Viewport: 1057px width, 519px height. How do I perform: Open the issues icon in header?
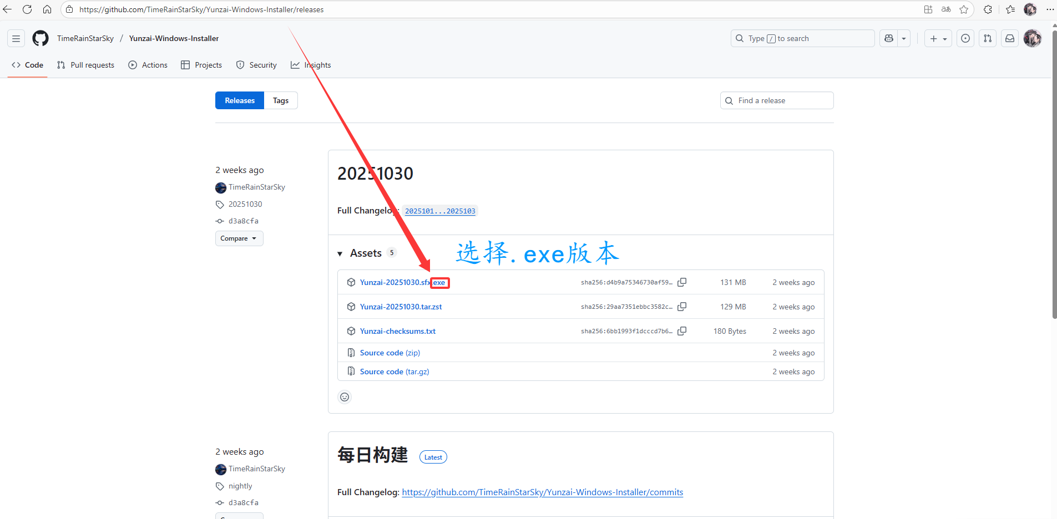(x=965, y=38)
